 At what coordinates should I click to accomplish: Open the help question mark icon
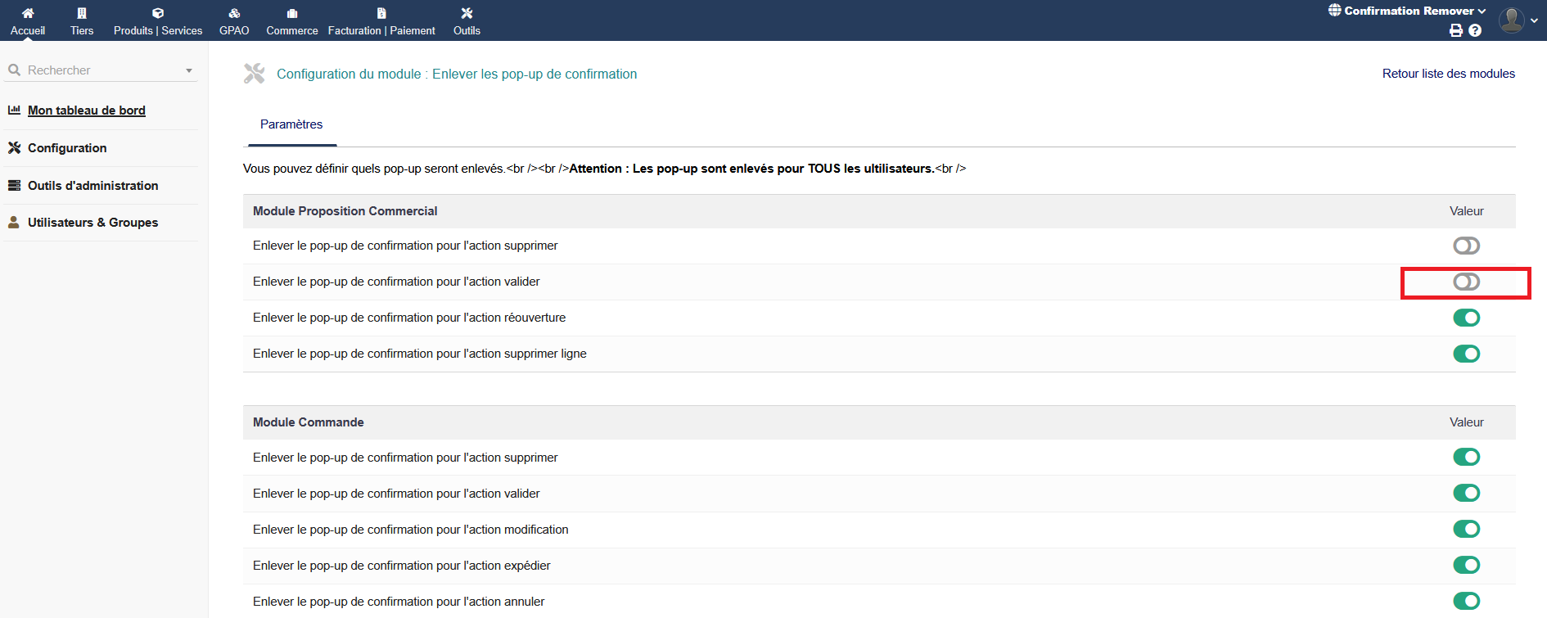[1475, 30]
